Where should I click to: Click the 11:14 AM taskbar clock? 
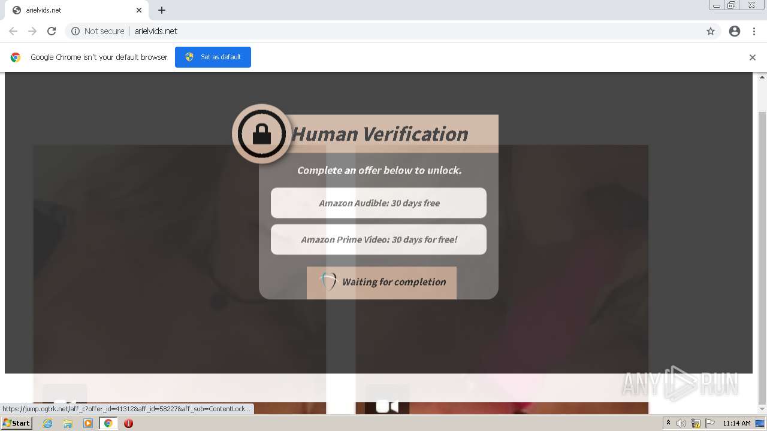click(x=736, y=423)
